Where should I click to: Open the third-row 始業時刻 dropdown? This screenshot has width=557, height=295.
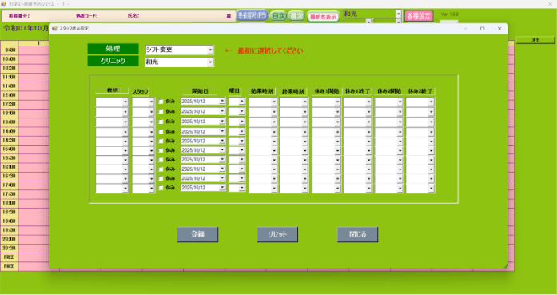coord(274,122)
